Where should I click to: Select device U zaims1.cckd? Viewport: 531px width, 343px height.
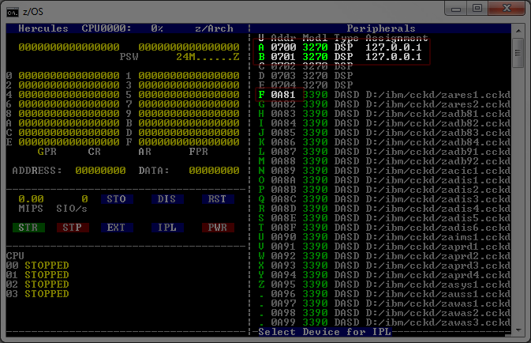pyautogui.click(x=384, y=237)
